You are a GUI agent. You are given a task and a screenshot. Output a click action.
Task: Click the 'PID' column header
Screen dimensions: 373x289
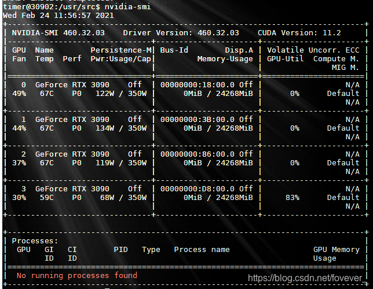[121, 250]
